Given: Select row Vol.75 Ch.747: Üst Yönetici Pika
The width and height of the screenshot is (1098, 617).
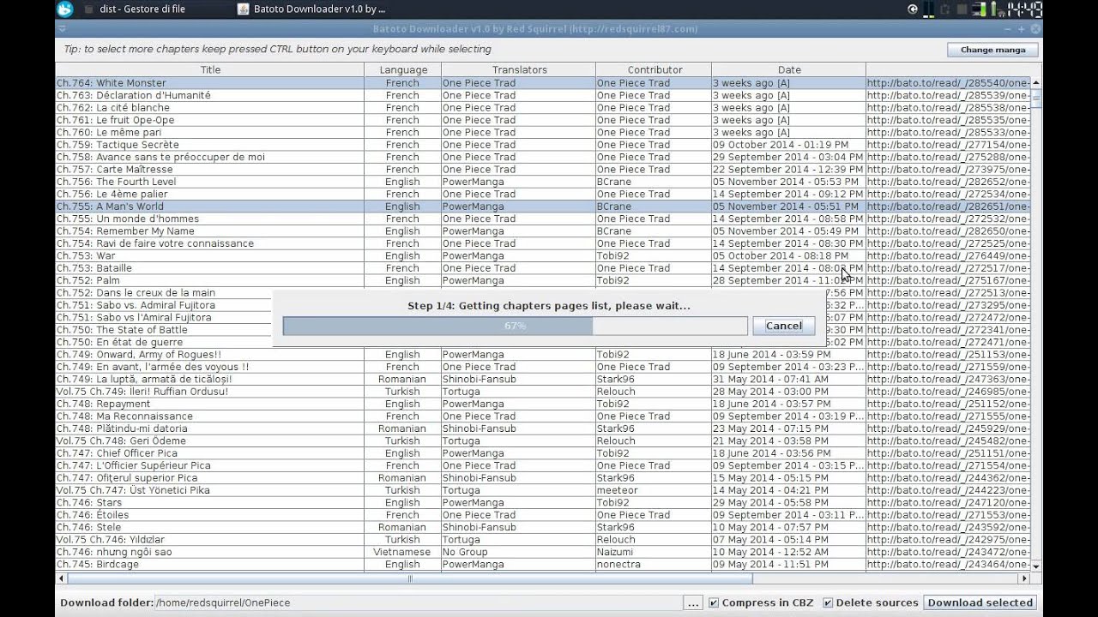Looking at the screenshot, I should (543, 490).
